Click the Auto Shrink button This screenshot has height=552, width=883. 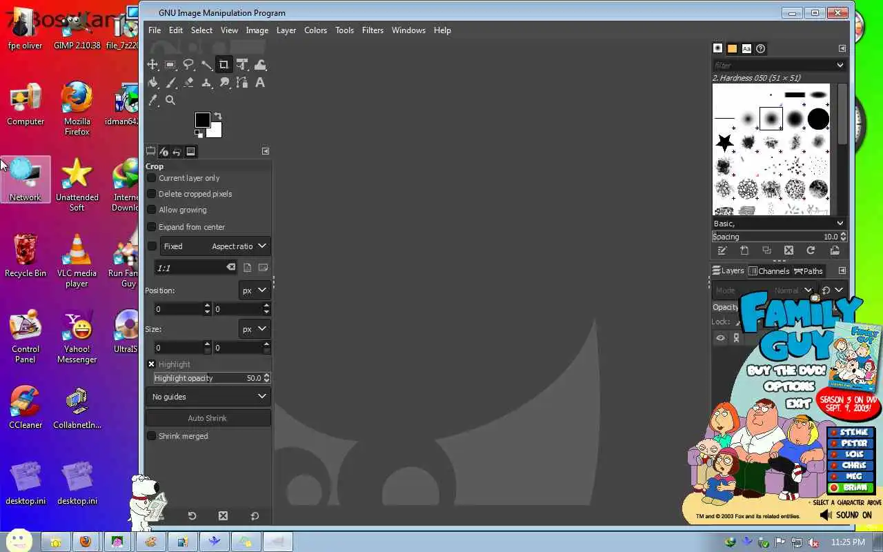click(x=208, y=418)
